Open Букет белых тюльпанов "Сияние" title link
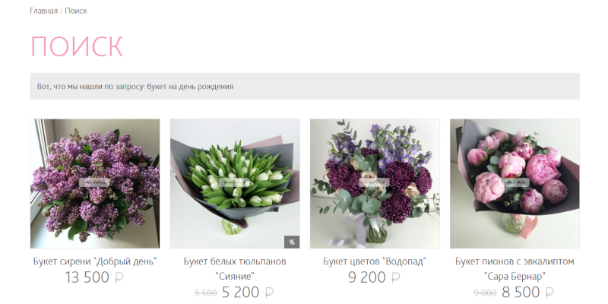Image resolution: width=608 pixels, height=304 pixels. pos(235,269)
